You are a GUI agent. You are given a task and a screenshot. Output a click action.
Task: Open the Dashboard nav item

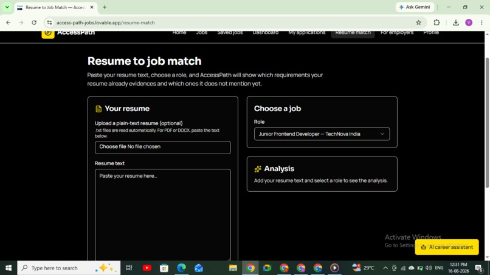(x=265, y=32)
